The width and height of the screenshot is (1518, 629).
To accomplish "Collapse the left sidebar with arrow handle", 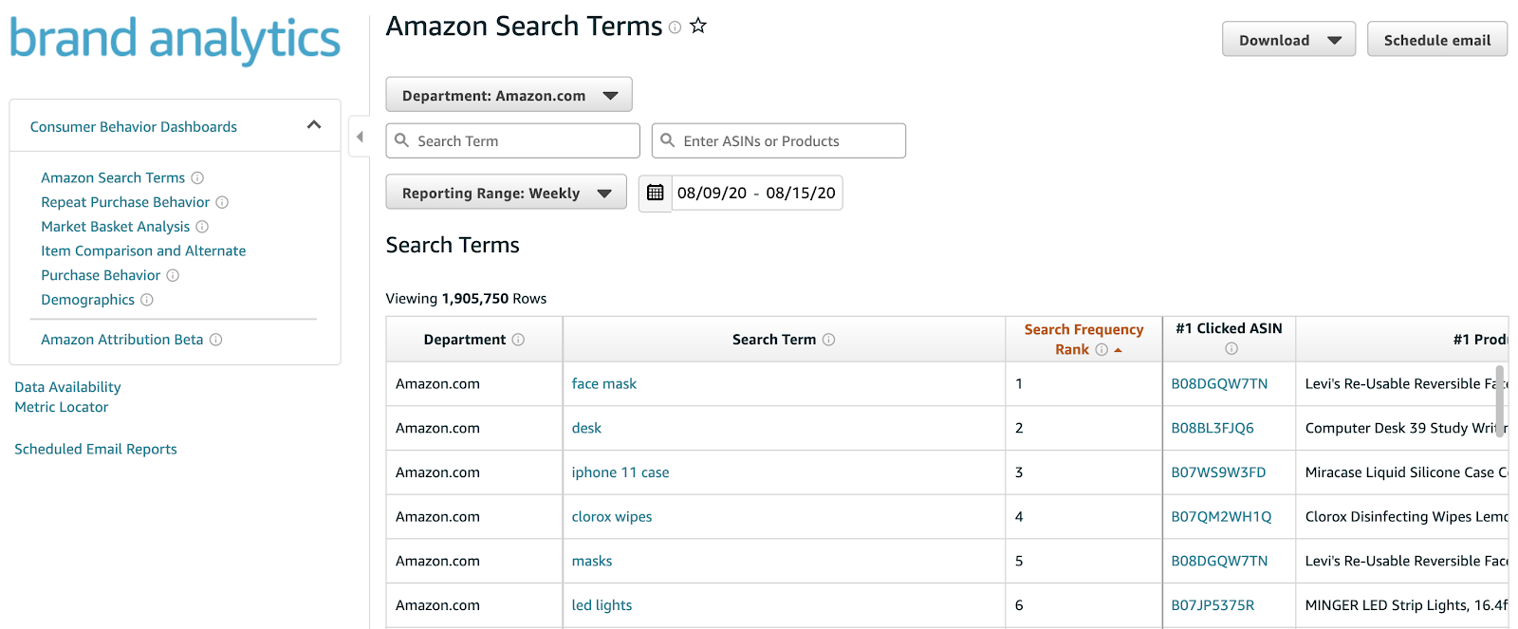I will coord(360,138).
